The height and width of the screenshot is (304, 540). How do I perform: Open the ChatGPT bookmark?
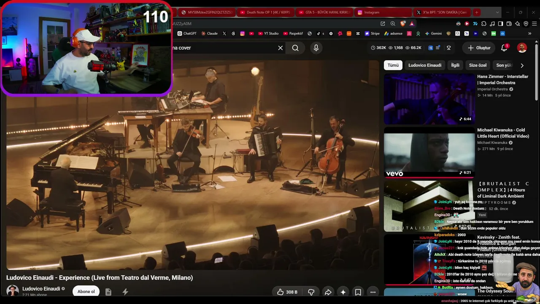(187, 33)
